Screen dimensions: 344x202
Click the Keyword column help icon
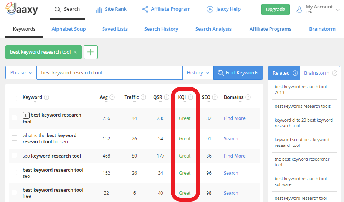(46, 97)
